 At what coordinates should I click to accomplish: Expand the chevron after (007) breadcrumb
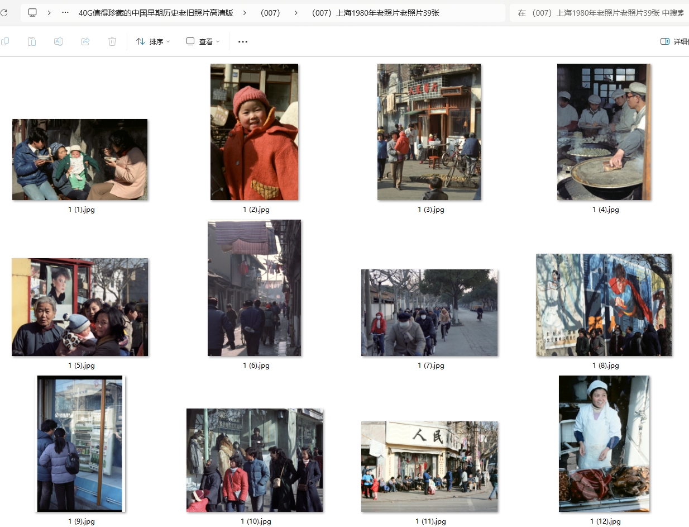click(296, 12)
